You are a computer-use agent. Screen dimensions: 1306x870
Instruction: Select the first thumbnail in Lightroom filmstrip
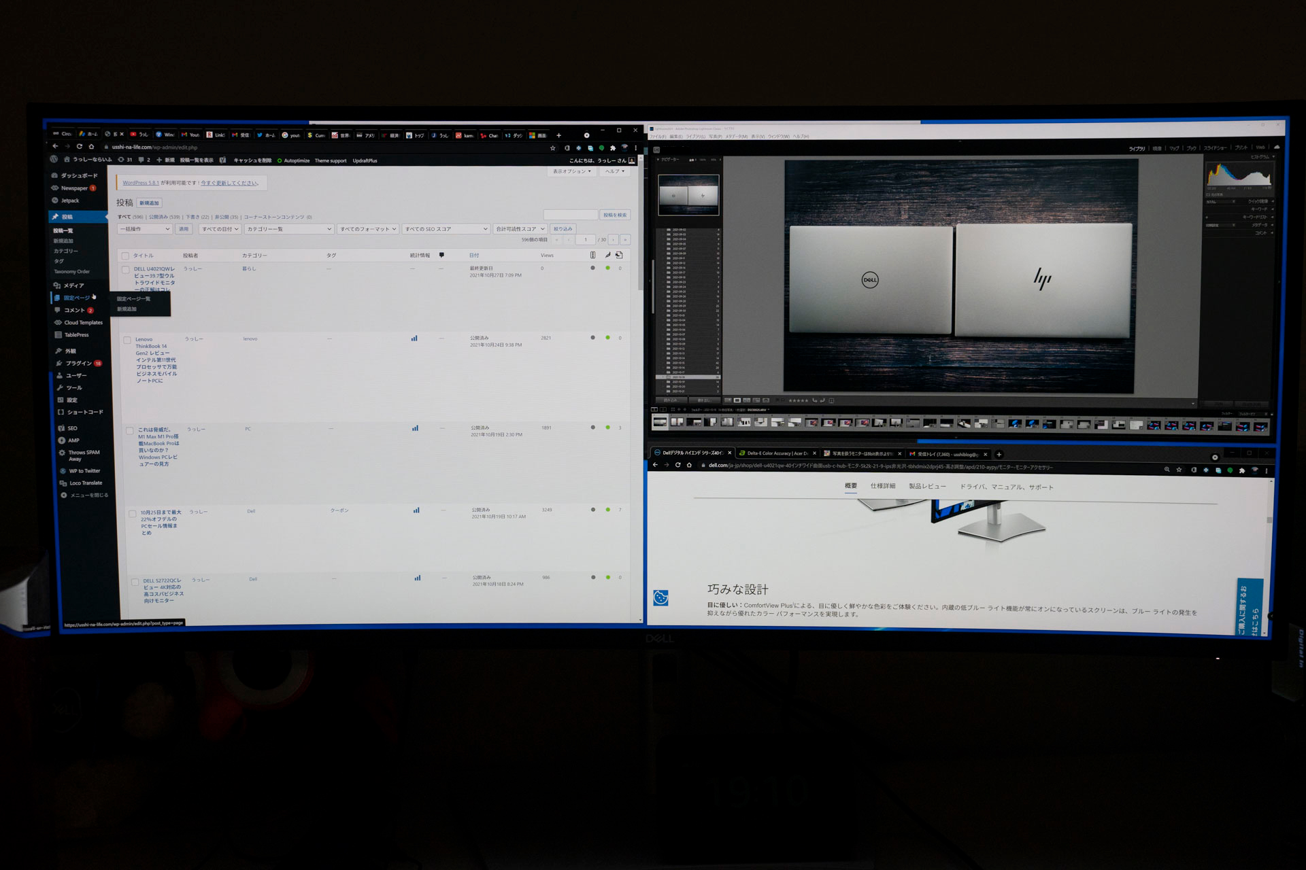coord(660,422)
